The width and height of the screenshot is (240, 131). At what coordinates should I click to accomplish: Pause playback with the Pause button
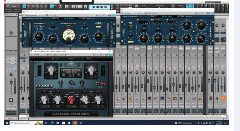[77, 7]
